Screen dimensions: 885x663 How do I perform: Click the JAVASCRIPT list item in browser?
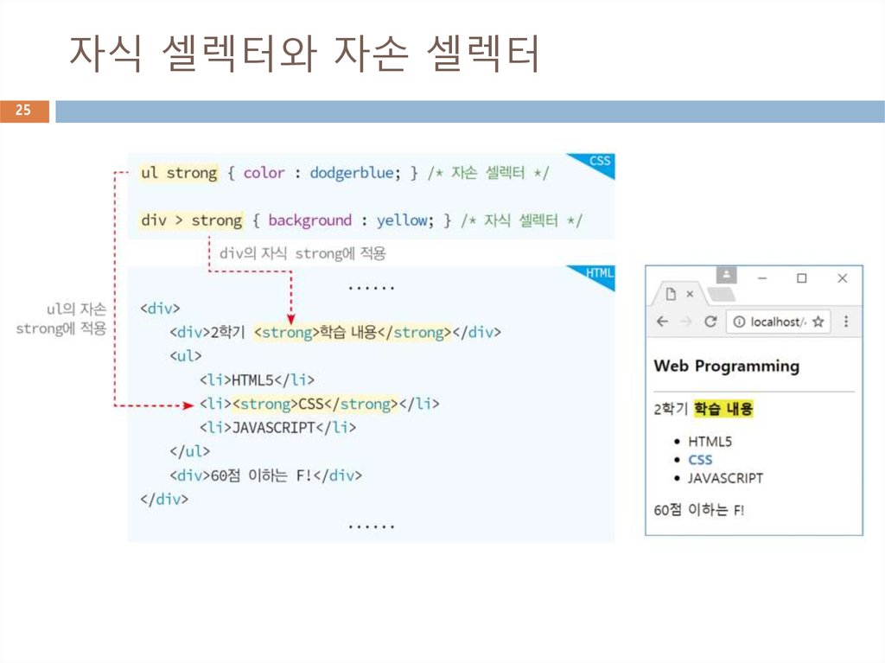(725, 478)
